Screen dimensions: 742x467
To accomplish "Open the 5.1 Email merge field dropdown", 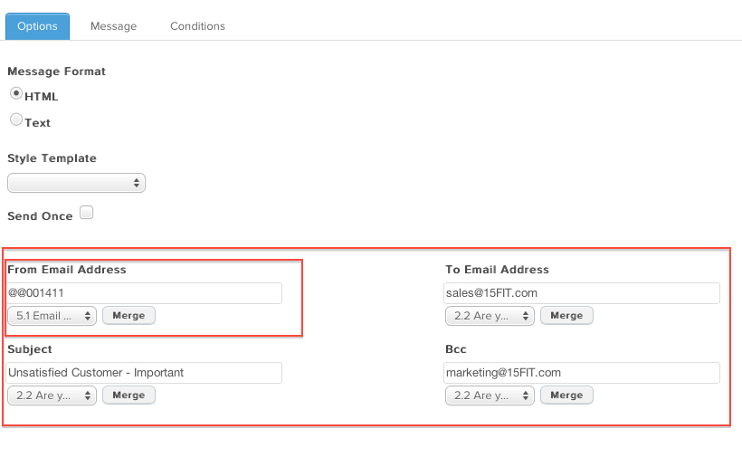I will (x=52, y=316).
